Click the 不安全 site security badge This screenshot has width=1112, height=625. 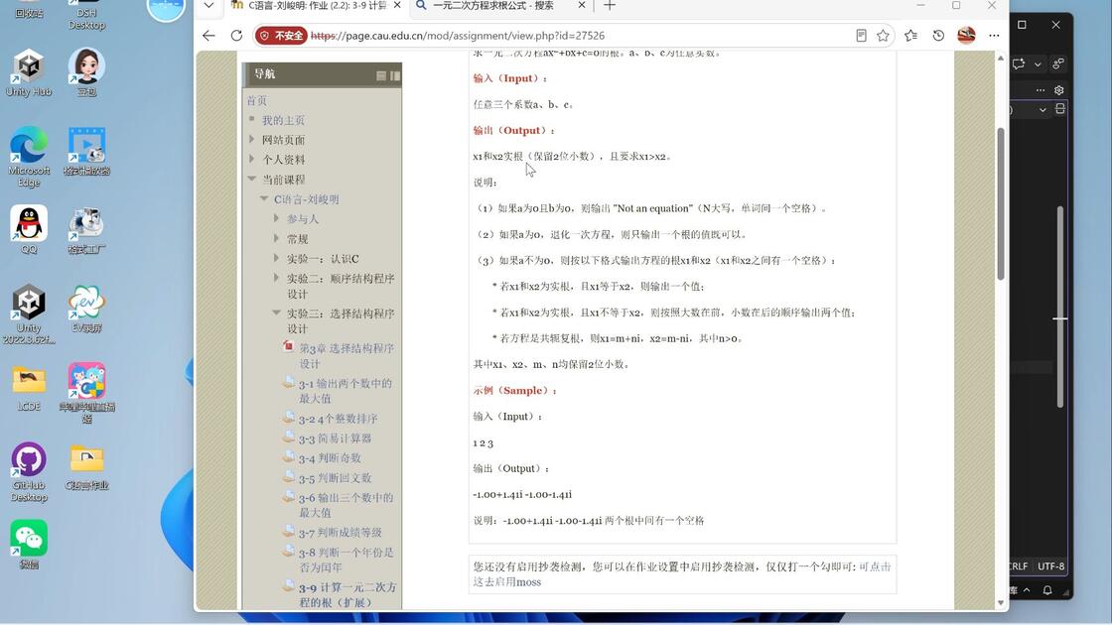coord(282,36)
